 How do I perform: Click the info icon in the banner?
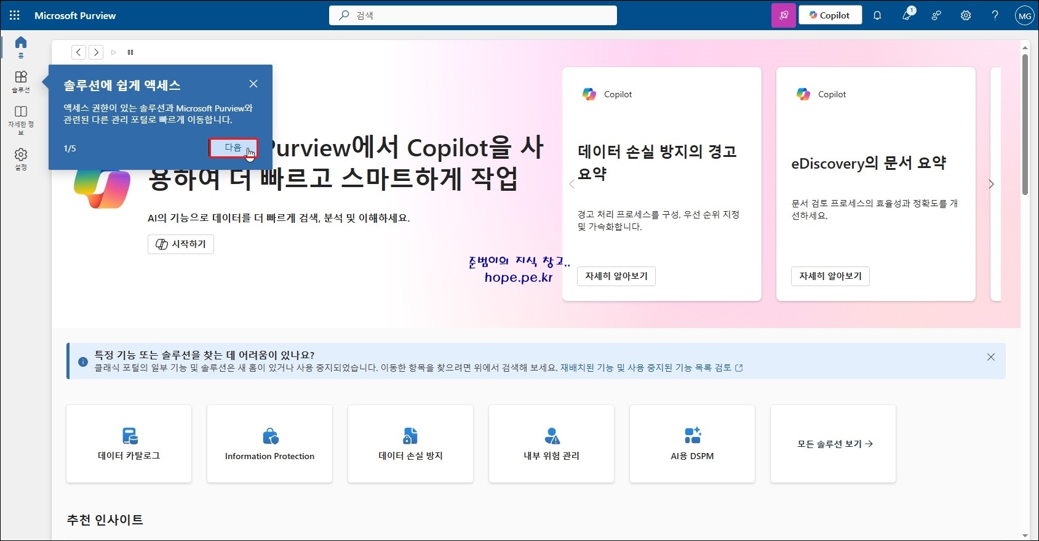coord(83,362)
